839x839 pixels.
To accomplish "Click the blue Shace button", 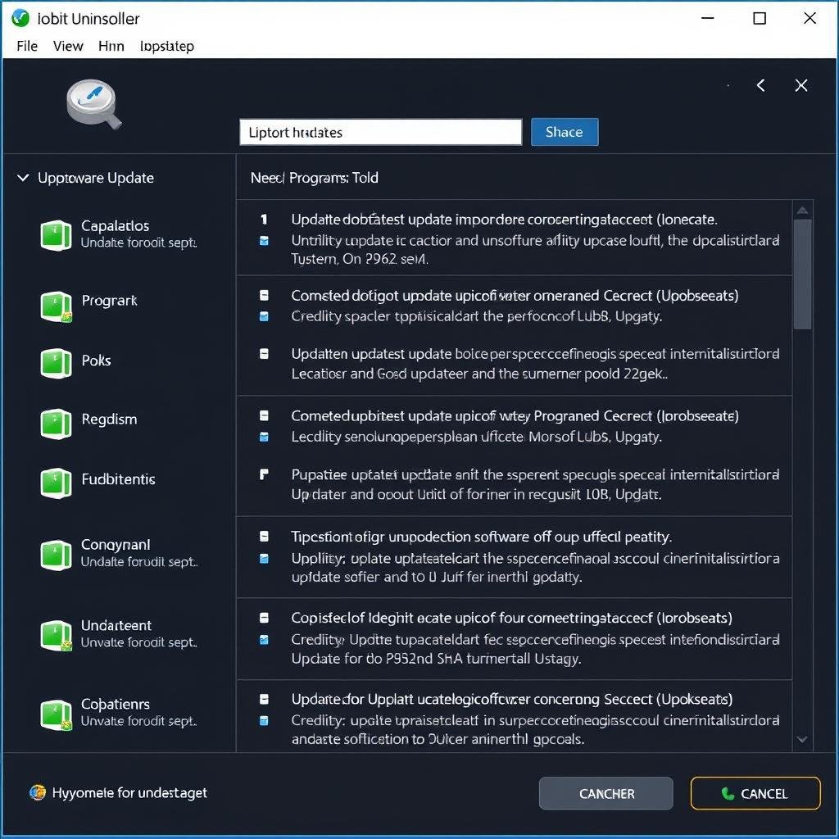I will click(x=565, y=132).
